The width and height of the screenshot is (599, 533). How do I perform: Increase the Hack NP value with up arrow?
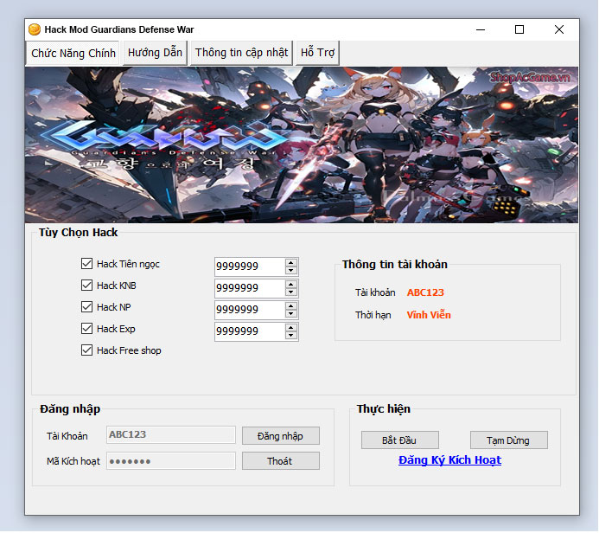tap(291, 306)
